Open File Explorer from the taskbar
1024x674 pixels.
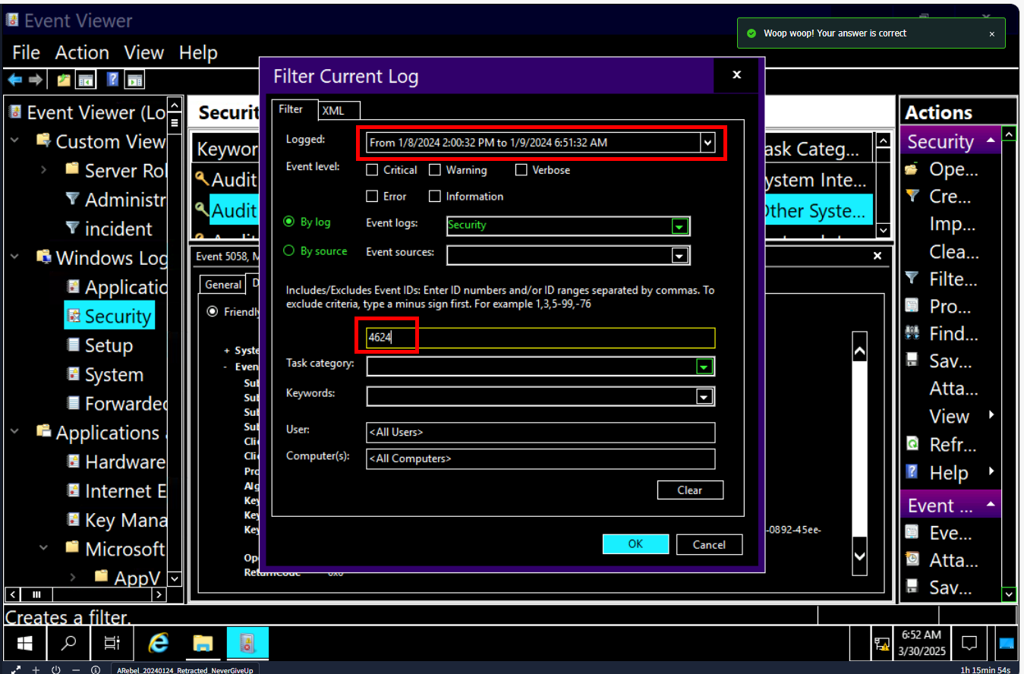point(203,644)
